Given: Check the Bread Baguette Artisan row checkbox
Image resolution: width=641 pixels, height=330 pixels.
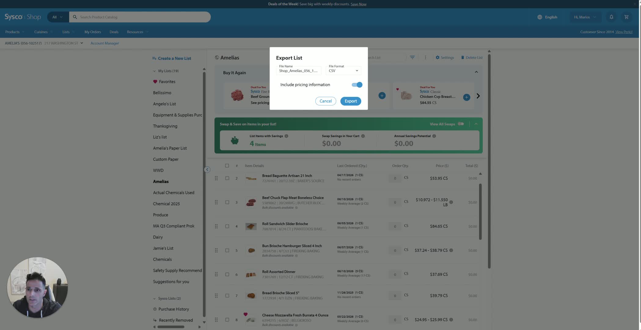Looking at the screenshot, I should [227, 178].
